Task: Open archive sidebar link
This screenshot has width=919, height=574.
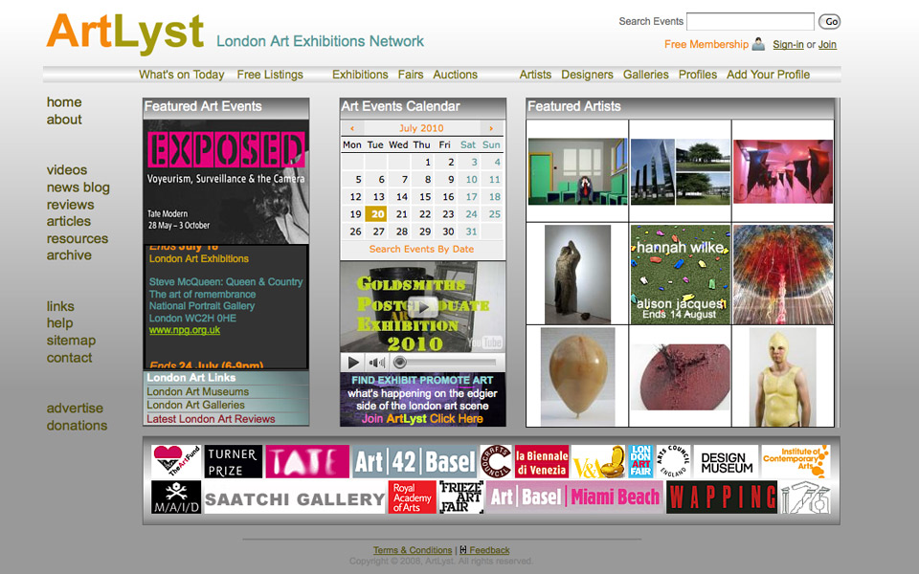Action: (x=69, y=255)
